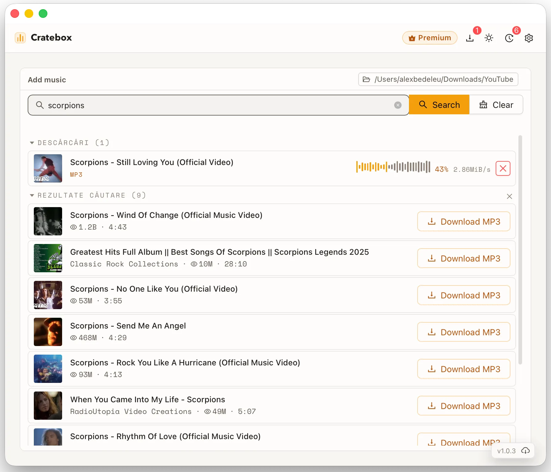Dismiss search results with the X icon
This screenshot has height=472, width=551.
click(509, 196)
